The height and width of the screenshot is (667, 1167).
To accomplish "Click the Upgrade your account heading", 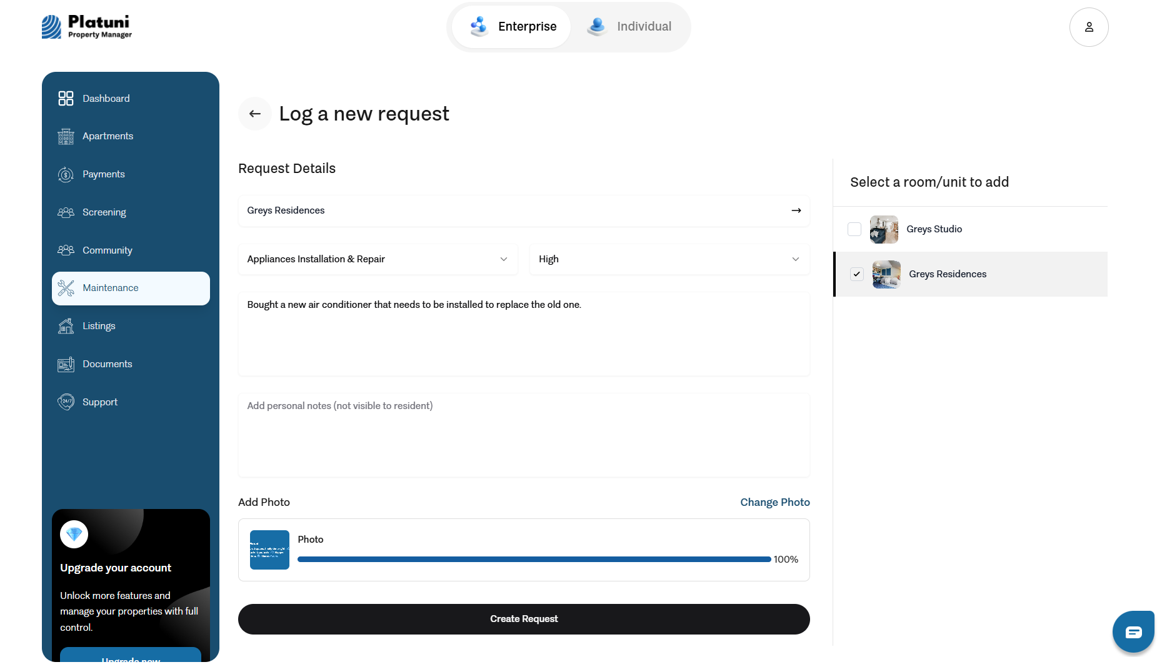I will [x=116, y=568].
